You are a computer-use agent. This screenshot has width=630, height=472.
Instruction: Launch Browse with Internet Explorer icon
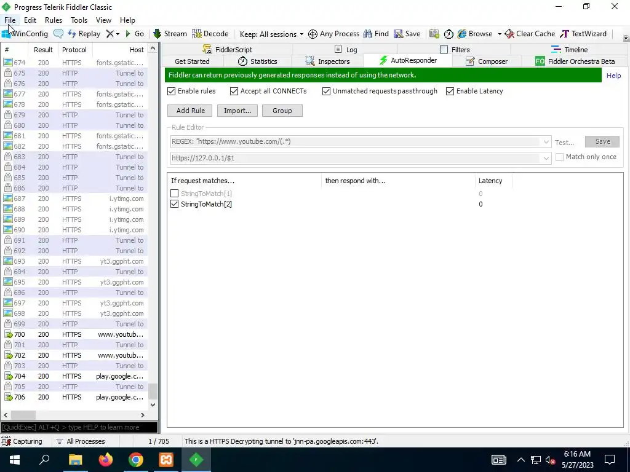(x=475, y=34)
